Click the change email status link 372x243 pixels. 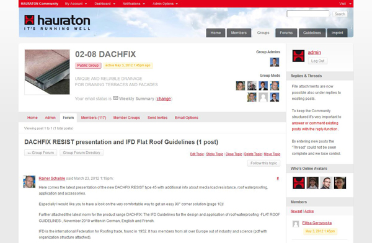(164, 99)
